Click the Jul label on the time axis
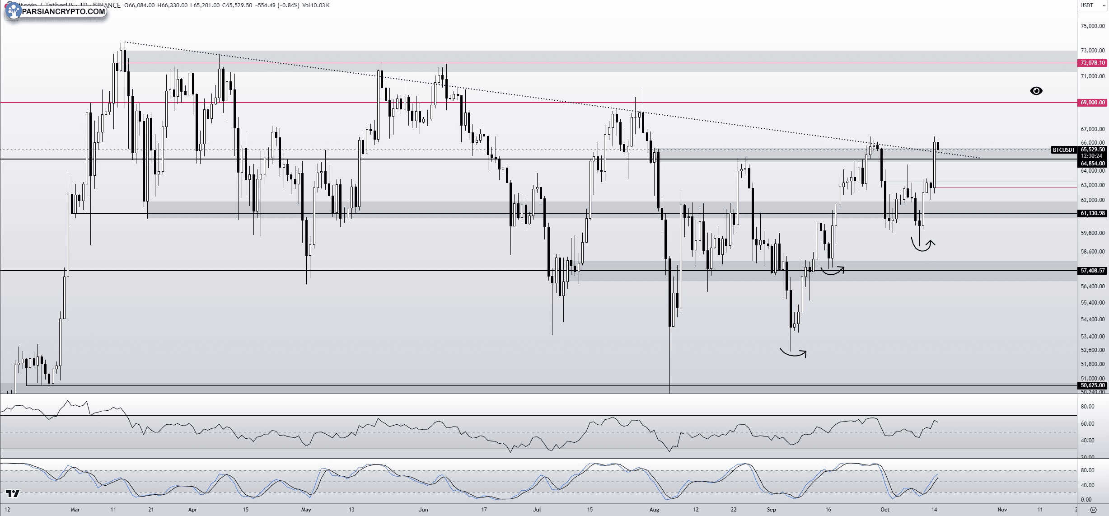This screenshot has width=1109, height=516. click(x=537, y=510)
